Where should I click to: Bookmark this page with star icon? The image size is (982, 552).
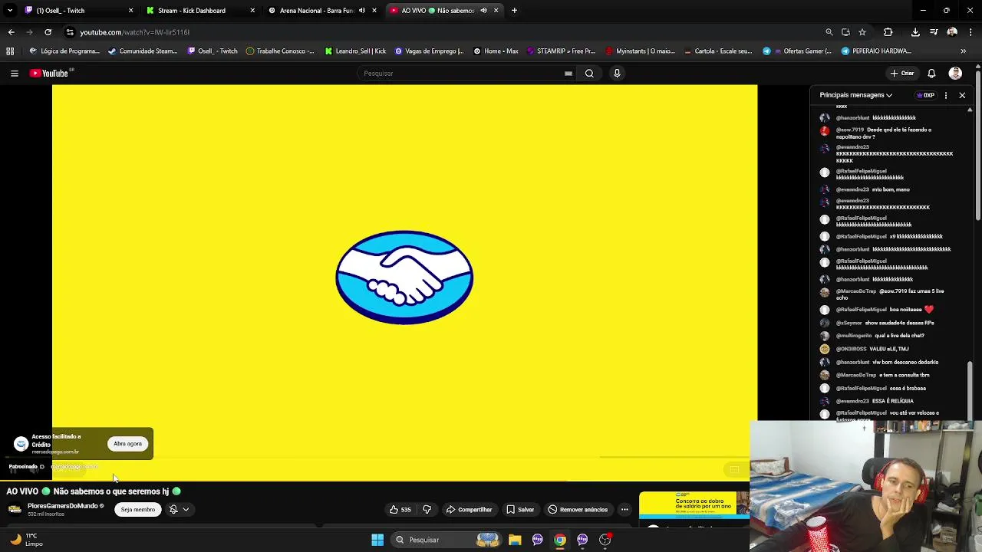point(862,32)
